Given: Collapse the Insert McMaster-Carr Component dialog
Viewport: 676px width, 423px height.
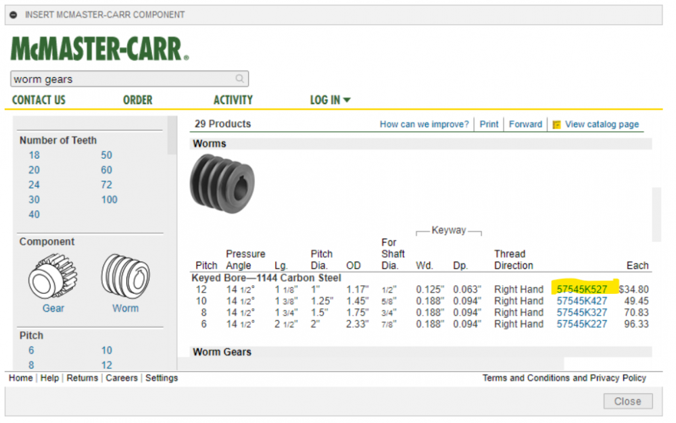Looking at the screenshot, I should [x=14, y=15].
